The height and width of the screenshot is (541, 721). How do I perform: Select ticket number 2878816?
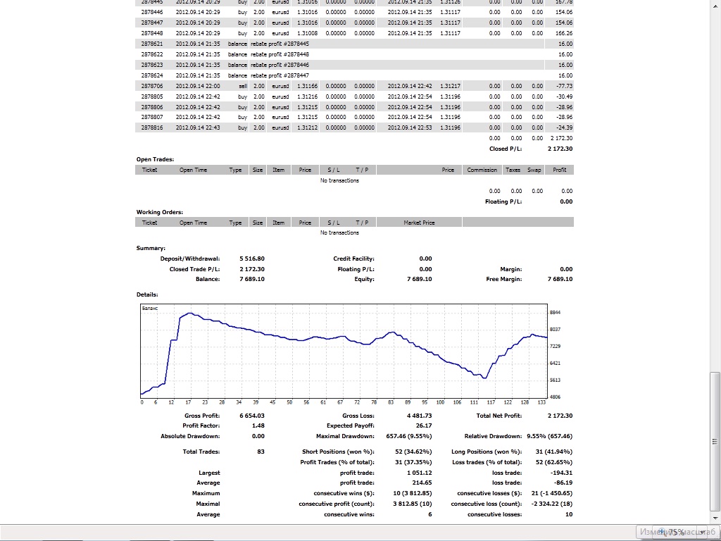tap(152, 128)
